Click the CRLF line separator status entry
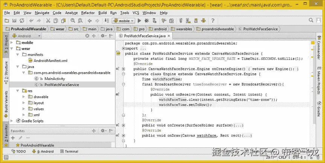 click(284, 158)
